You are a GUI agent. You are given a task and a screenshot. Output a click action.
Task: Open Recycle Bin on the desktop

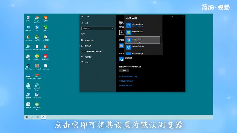point(28,18)
